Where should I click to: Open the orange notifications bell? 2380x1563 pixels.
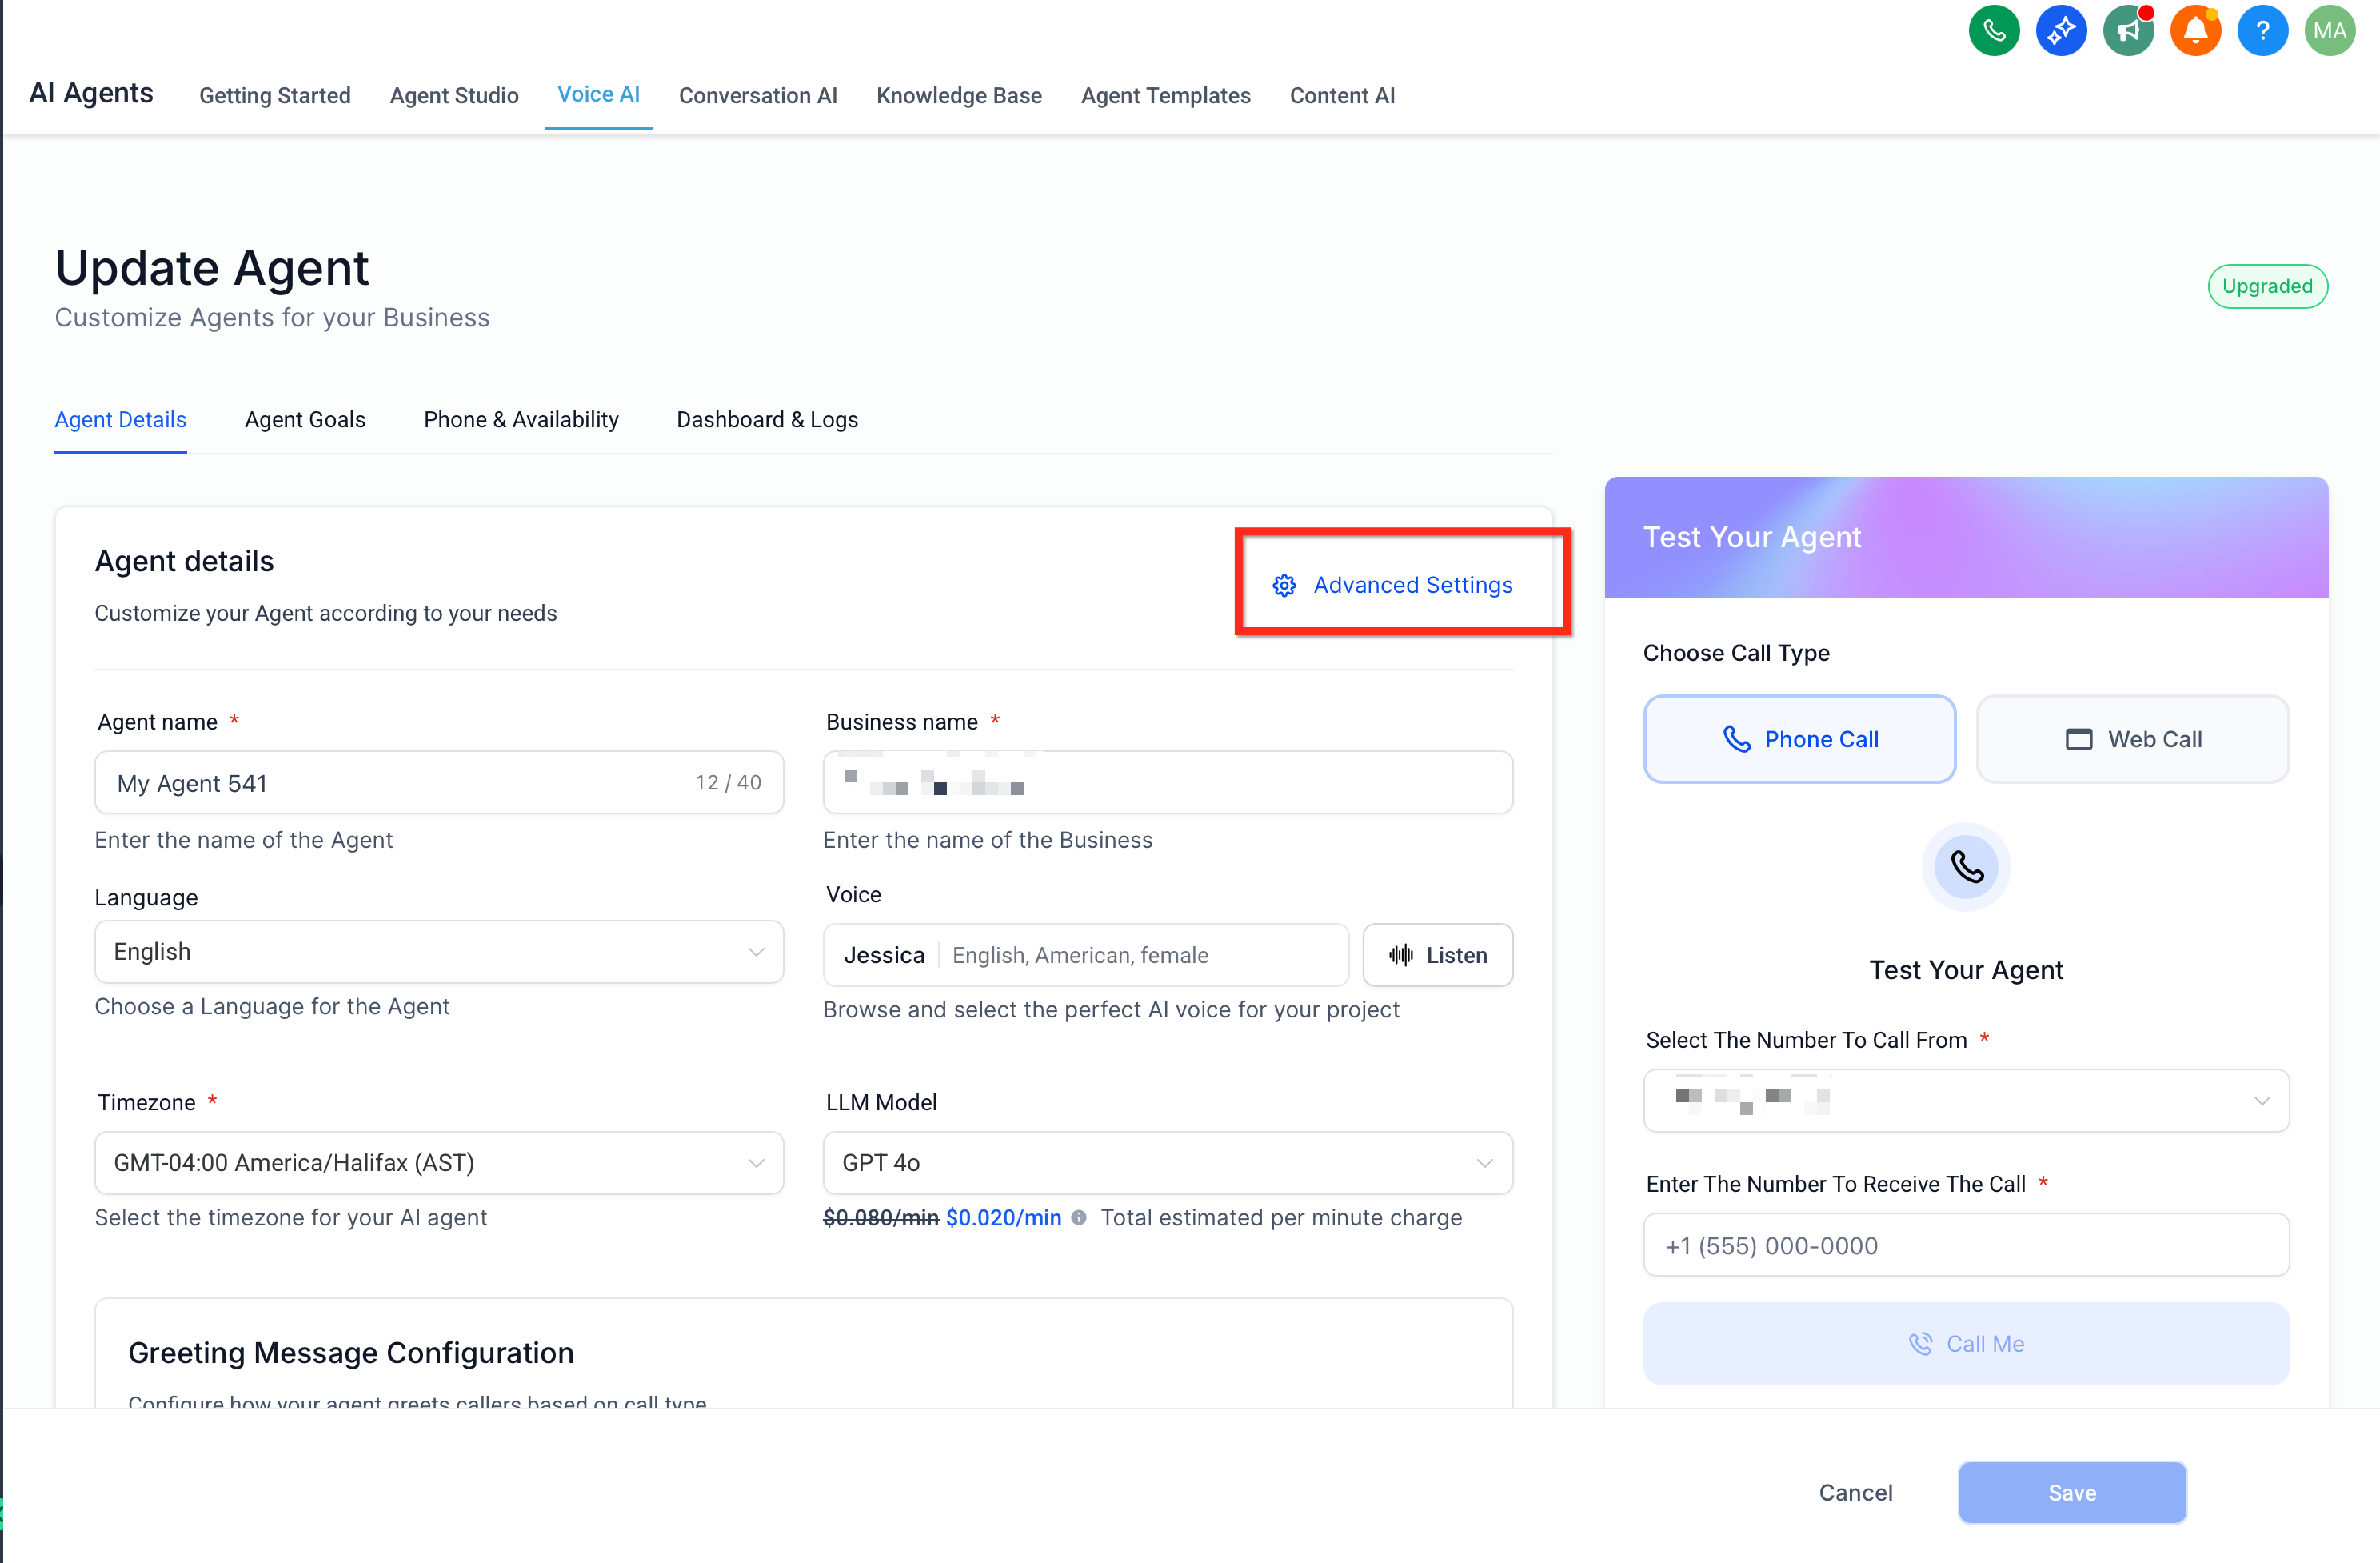2195,31
